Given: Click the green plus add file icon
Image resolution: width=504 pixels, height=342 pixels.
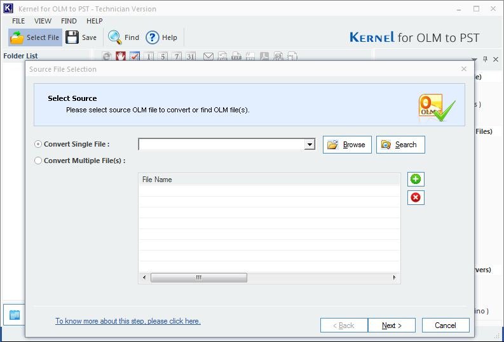Looking at the screenshot, I should pyautogui.click(x=416, y=179).
